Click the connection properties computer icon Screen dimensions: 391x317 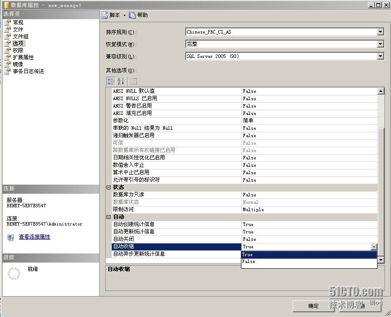11,237
